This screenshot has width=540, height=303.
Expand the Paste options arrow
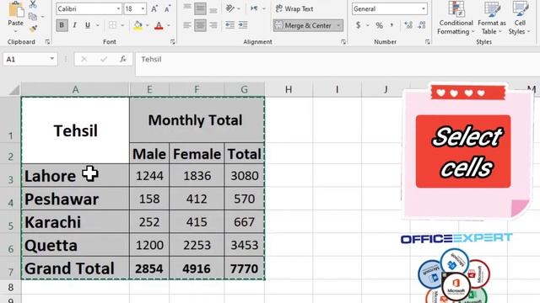pos(15,32)
